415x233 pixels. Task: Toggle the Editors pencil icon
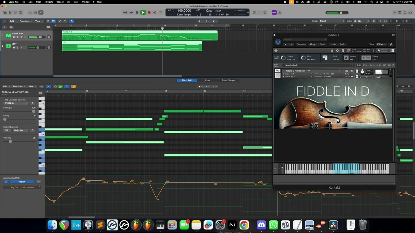(x=41, y=13)
